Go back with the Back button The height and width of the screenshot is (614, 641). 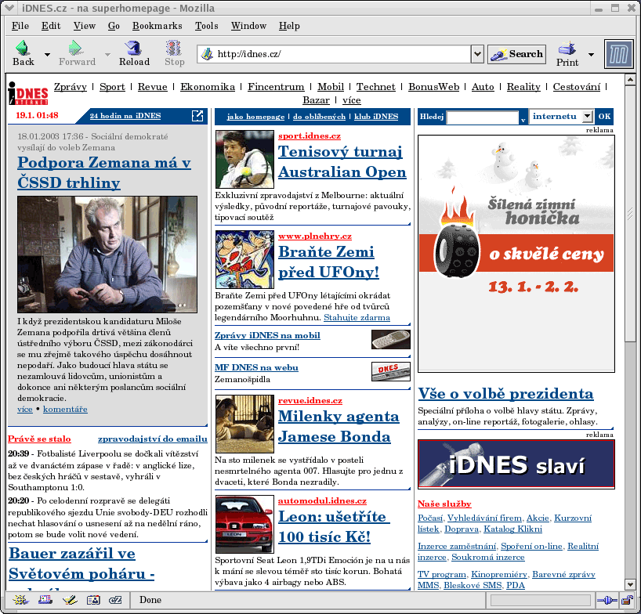point(23,53)
